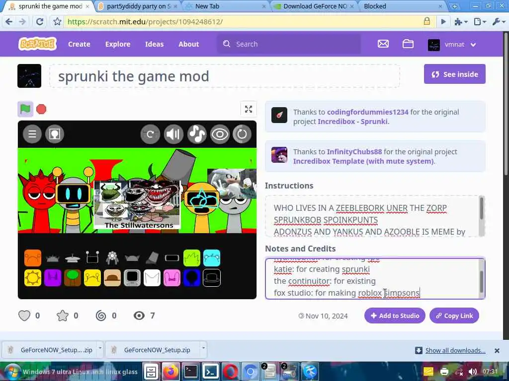Switch to the New Tab tab
Viewport: 509px width, 381px height.
click(225, 6)
